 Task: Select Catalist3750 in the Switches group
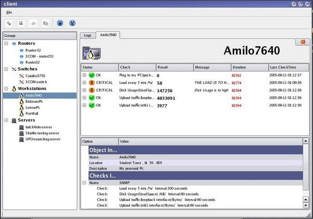36,76
